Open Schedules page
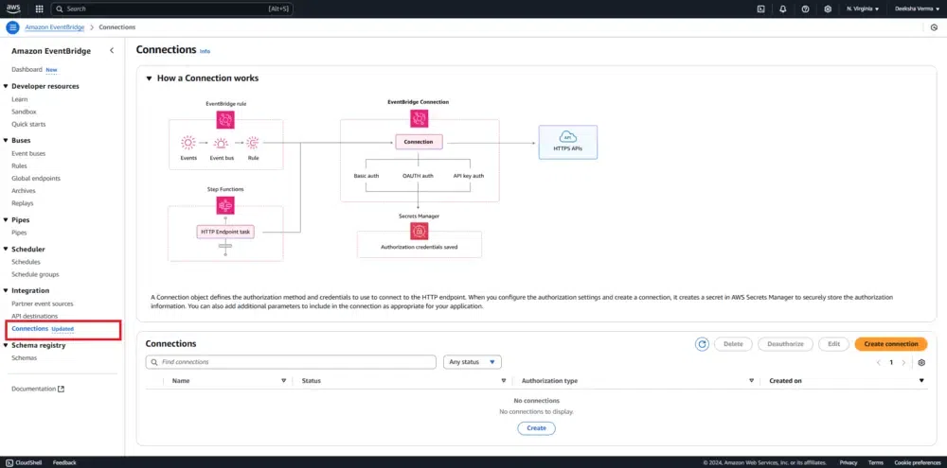The height and width of the screenshot is (468, 947). pyautogui.click(x=26, y=262)
